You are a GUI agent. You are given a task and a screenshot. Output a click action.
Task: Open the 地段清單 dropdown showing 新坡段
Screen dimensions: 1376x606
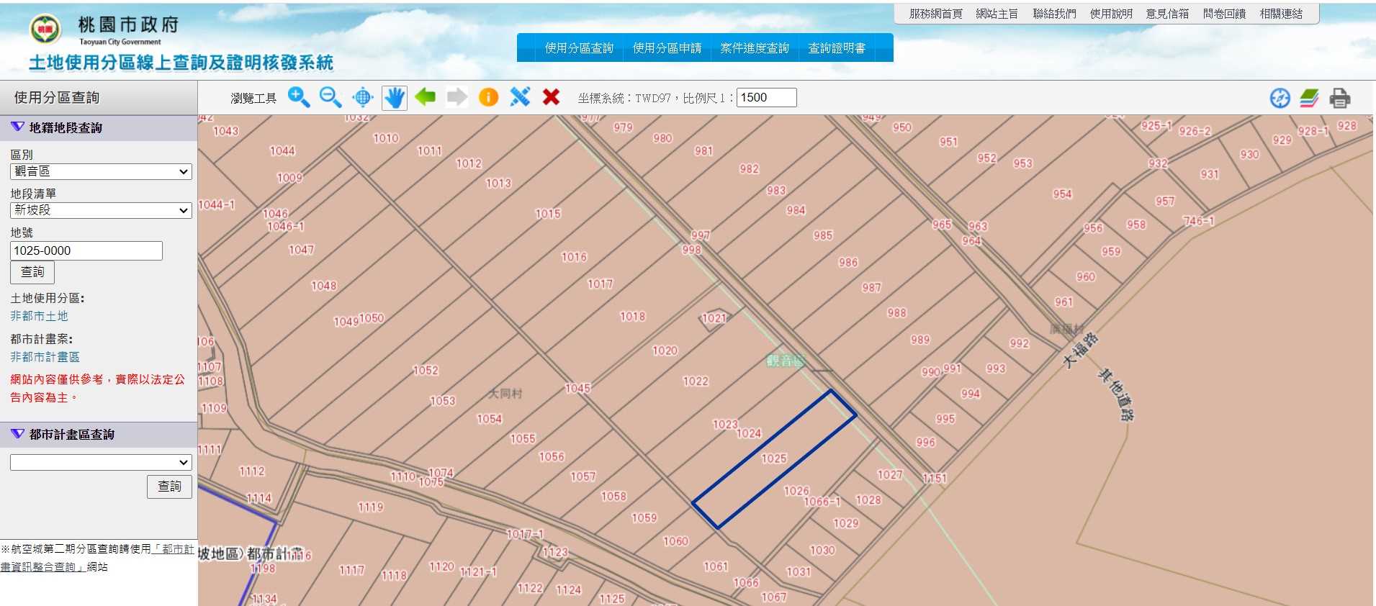click(101, 210)
